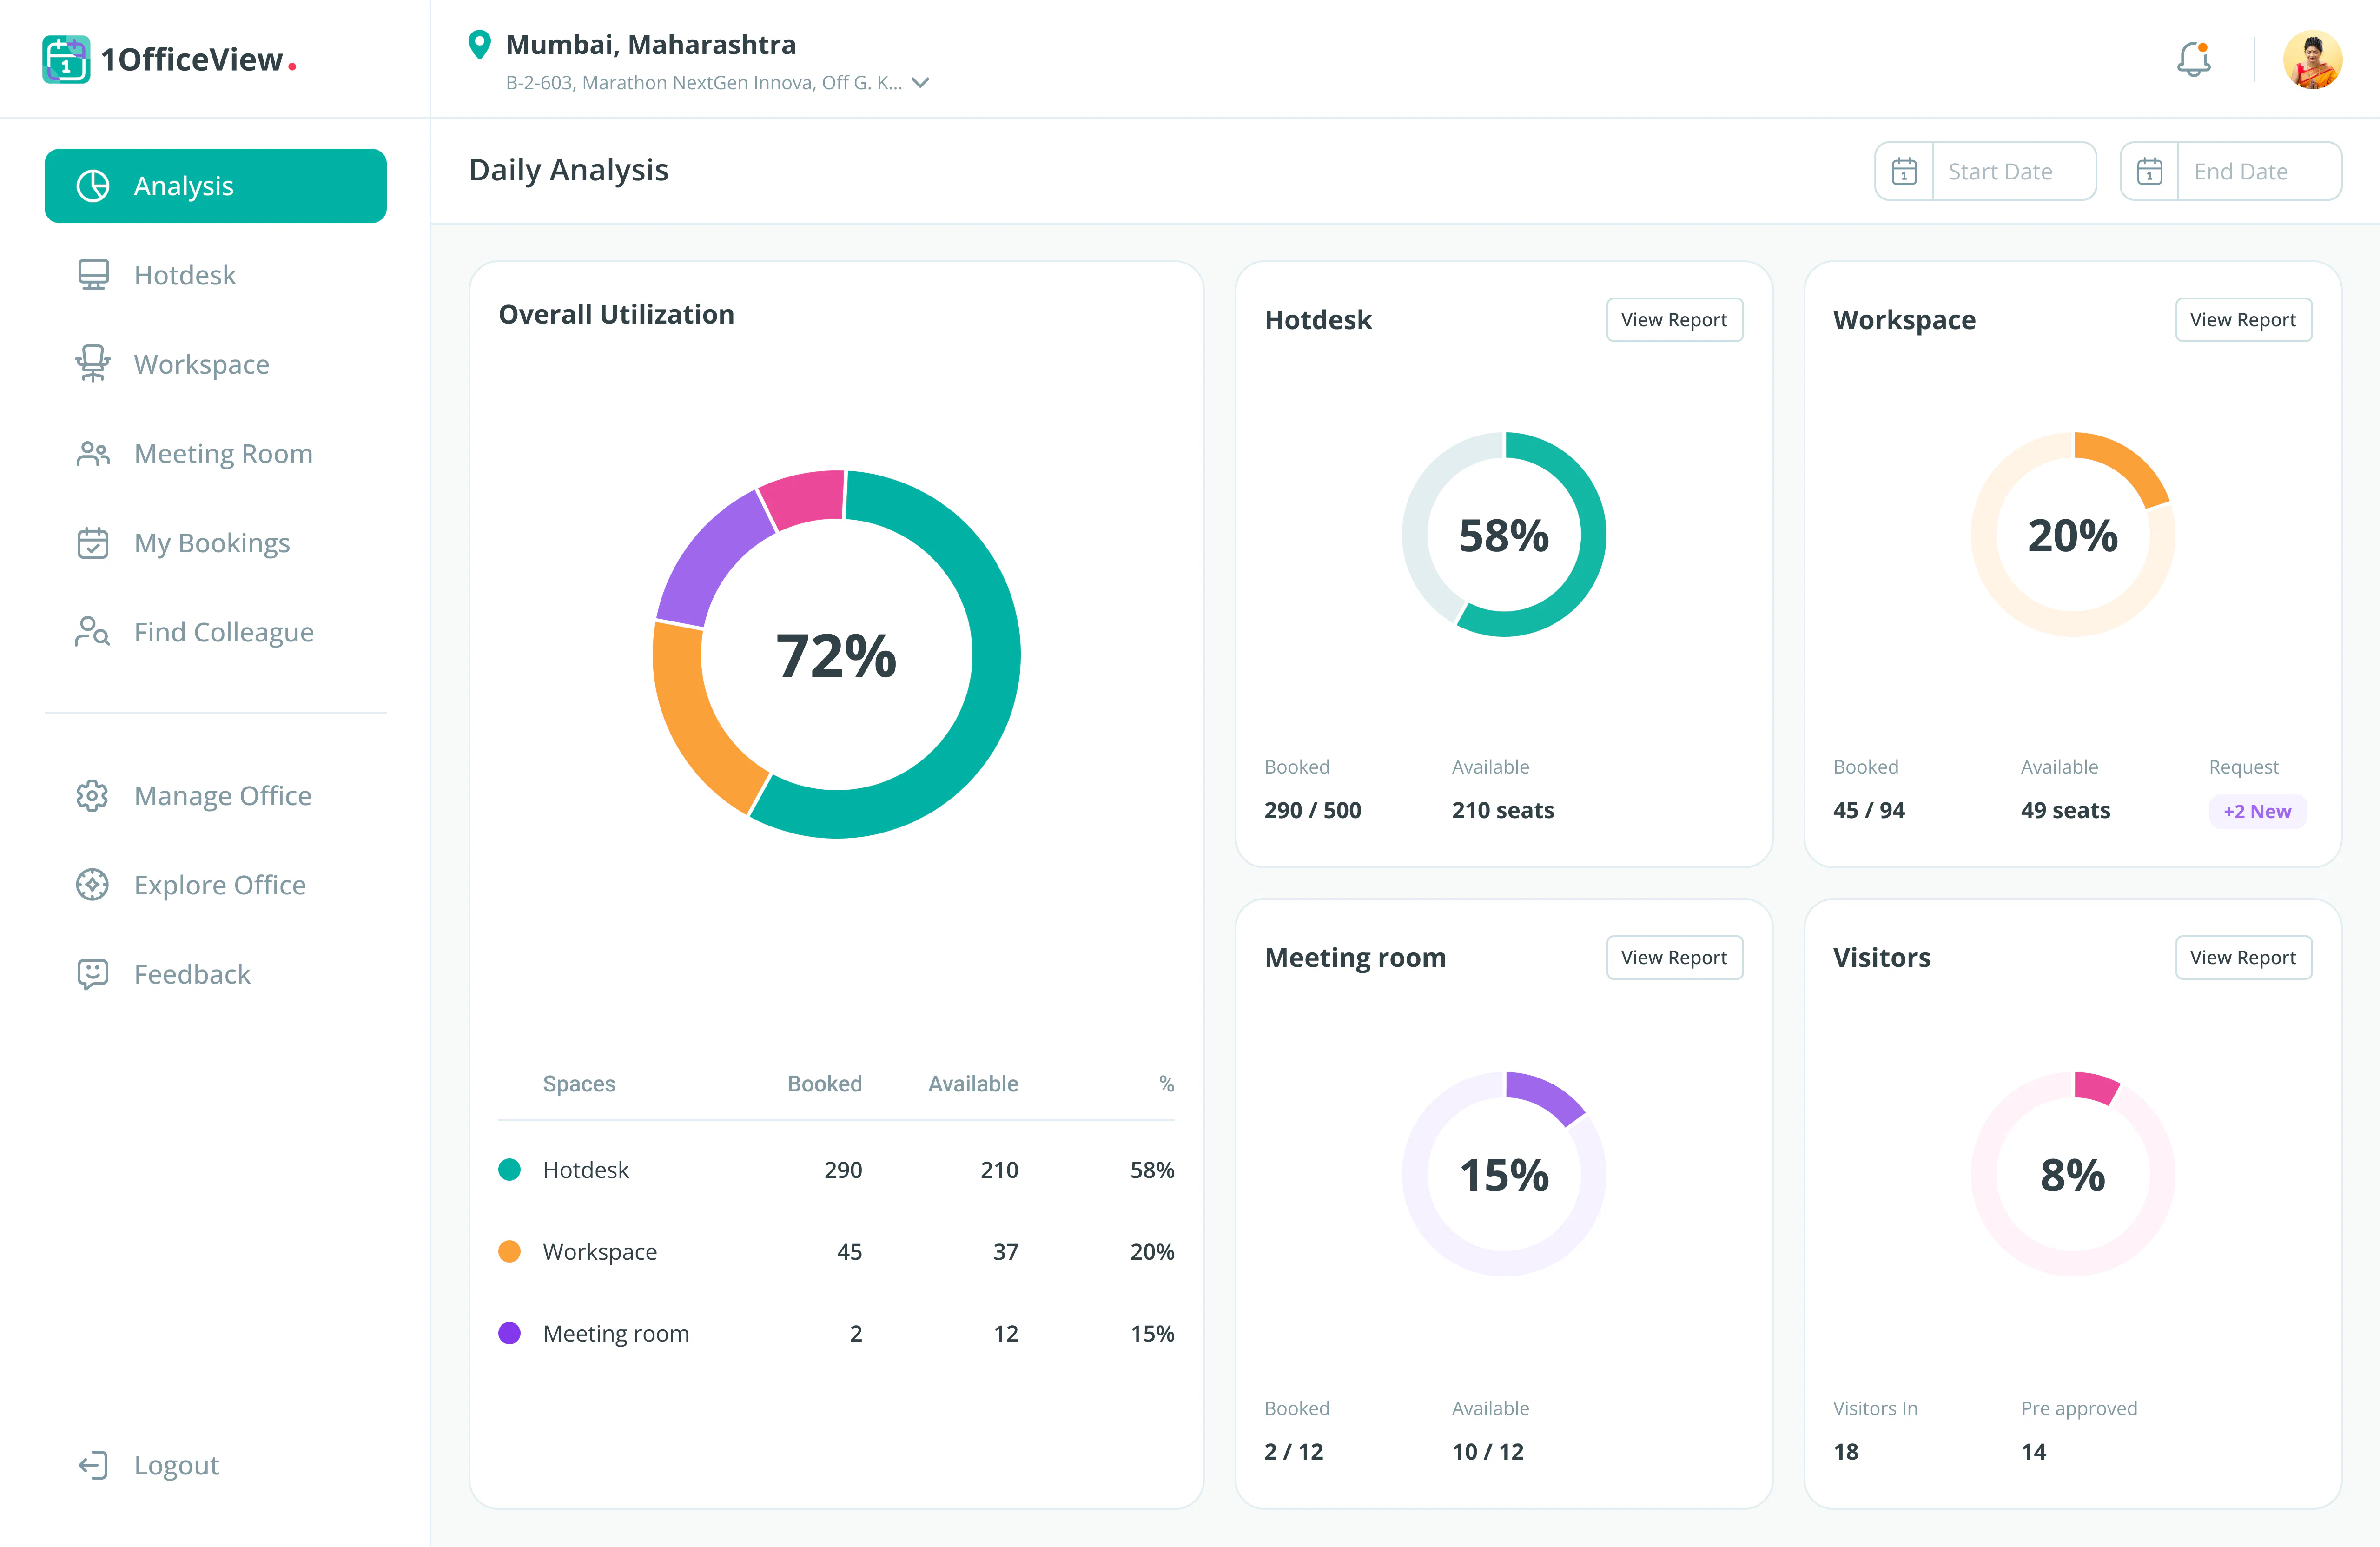Click the My Bookings calendar-check icon
The height and width of the screenshot is (1547, 2380).
(93, 543)
